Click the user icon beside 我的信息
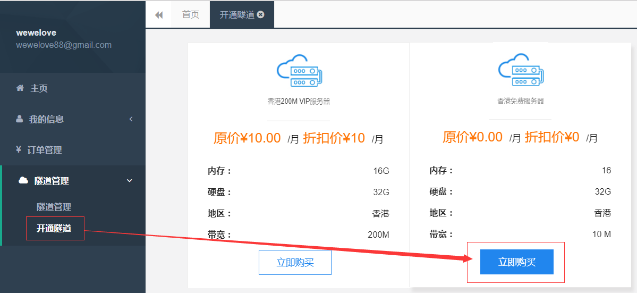 pyautogui.click(x=20, y=119)
